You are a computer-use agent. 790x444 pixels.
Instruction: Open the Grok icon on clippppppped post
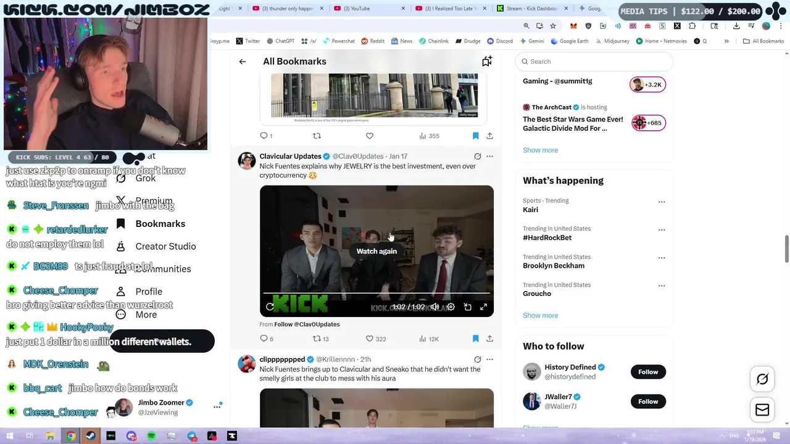pos(477,360)
